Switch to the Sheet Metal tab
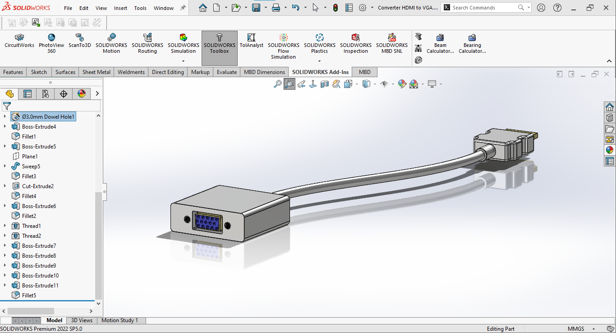Viewport: 616px width, 333px height. point(97,72)
